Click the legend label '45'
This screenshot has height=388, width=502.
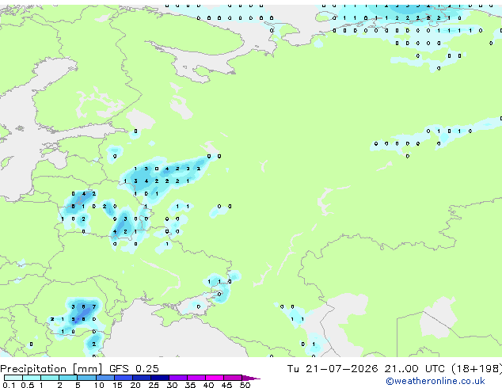[226, 385]
